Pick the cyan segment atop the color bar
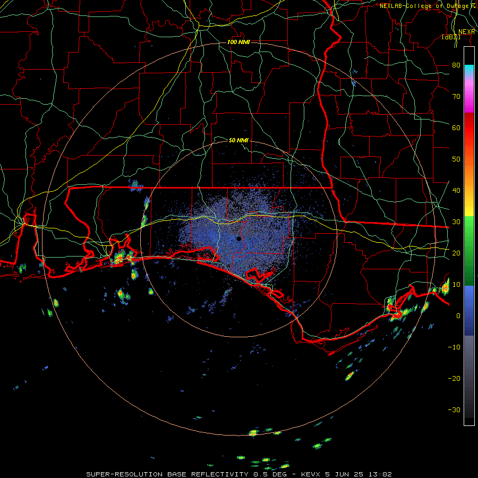 pos(469,70)
